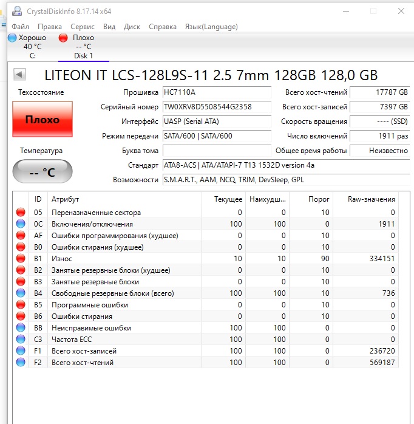The width and height of the screenshot is (414, 424).
Task: Click red status icon for attribute B5
Action: pyautogui.click(x=21, y=305)
